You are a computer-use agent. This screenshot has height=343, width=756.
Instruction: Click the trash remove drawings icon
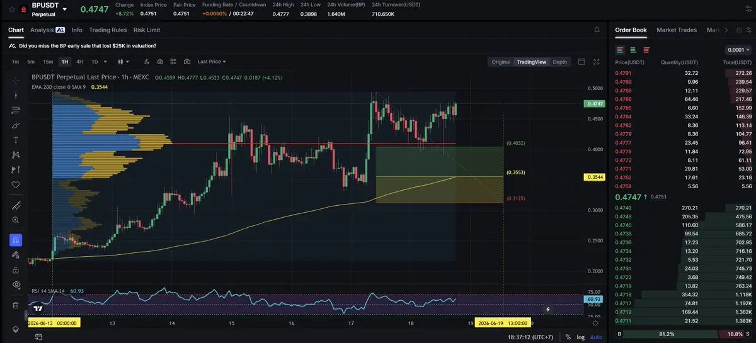(x=16, y=305)
